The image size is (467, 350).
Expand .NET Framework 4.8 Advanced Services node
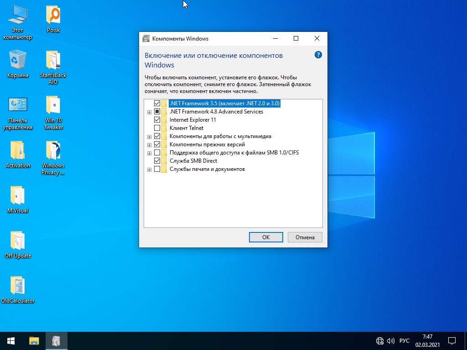tap(149, 112)
